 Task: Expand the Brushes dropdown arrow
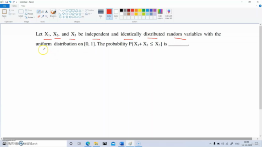53,18
